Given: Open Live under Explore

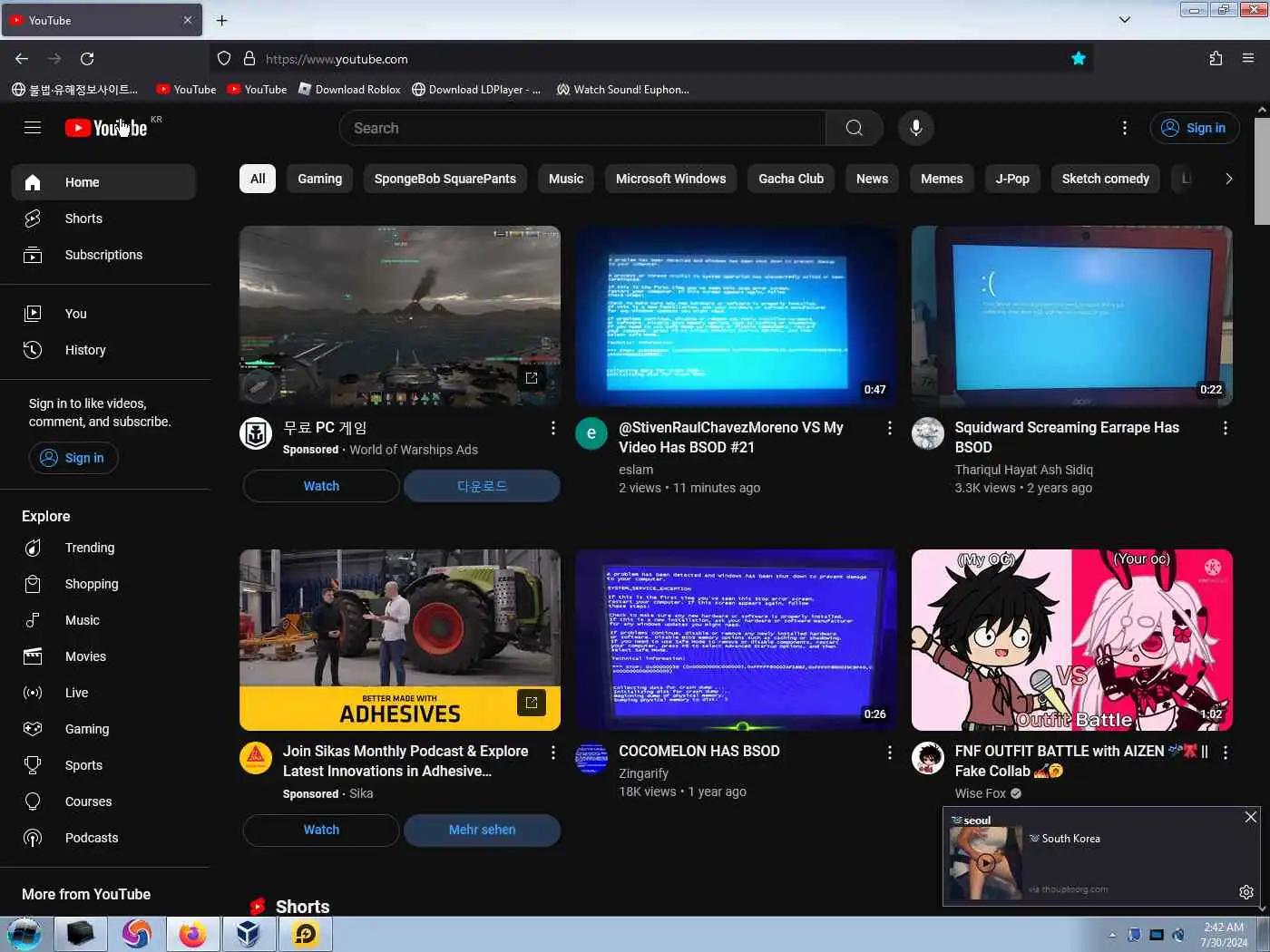Looking at the screenshot, I should point(103,693).
